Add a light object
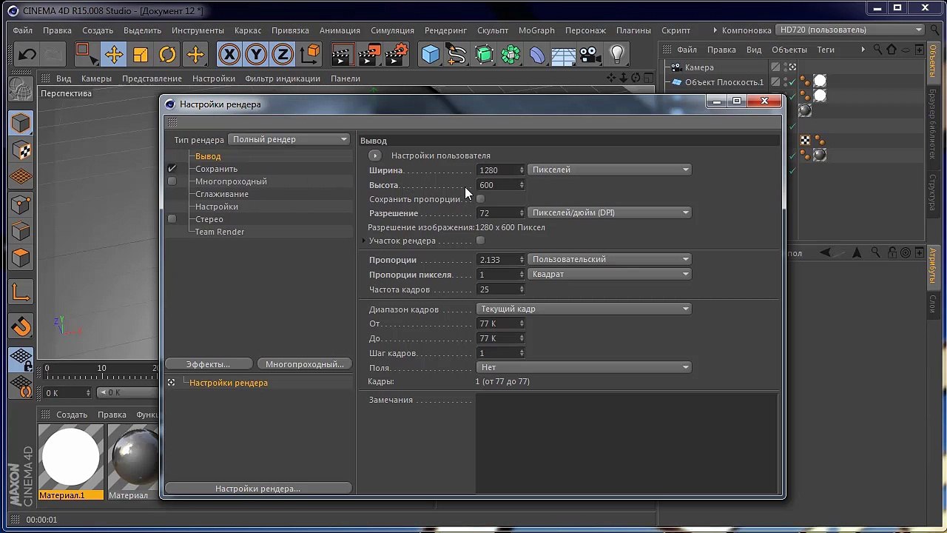Image resolution: width=947 pixels, height=533 pixels. pyautogui.click(x=617, y=55)
